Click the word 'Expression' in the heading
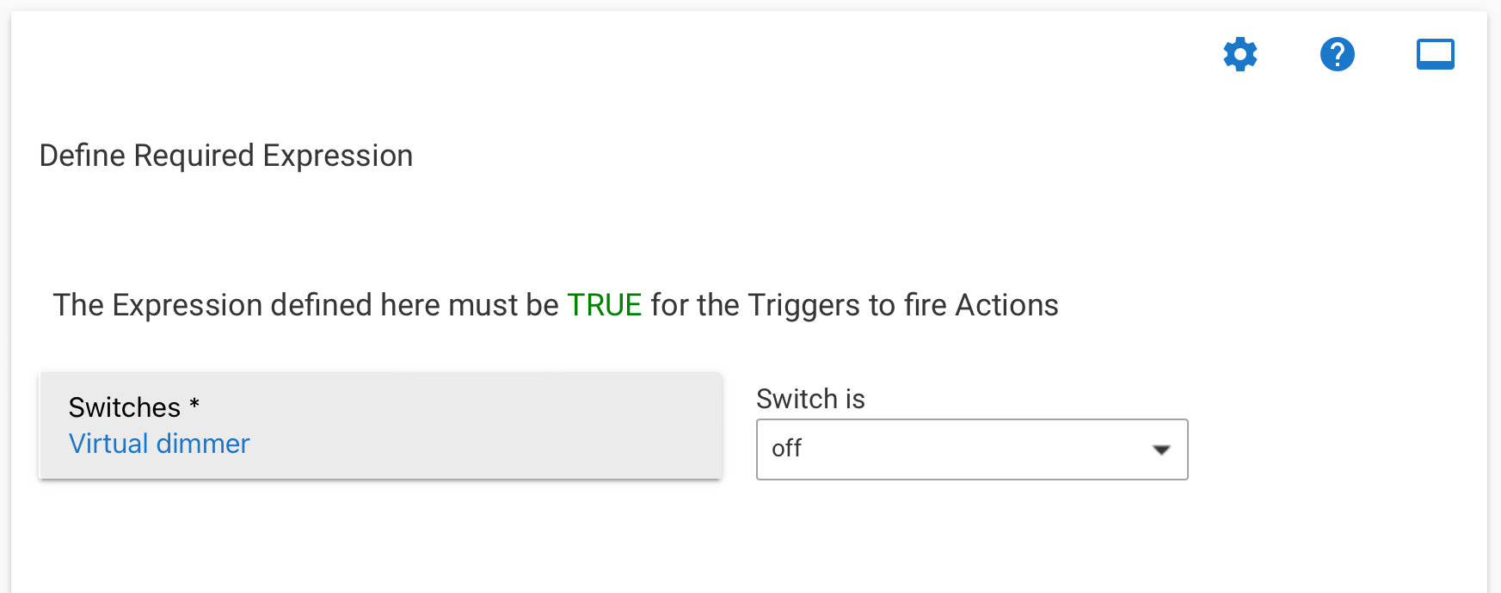 338,156
